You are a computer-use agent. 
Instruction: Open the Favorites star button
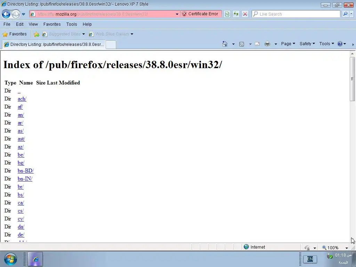(x=15, y=34)
